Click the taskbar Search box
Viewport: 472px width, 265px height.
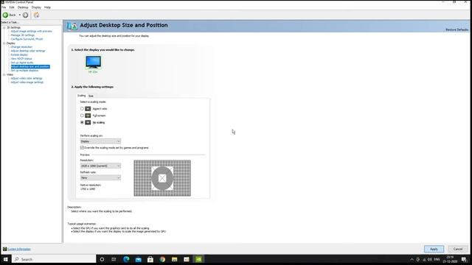54,259
